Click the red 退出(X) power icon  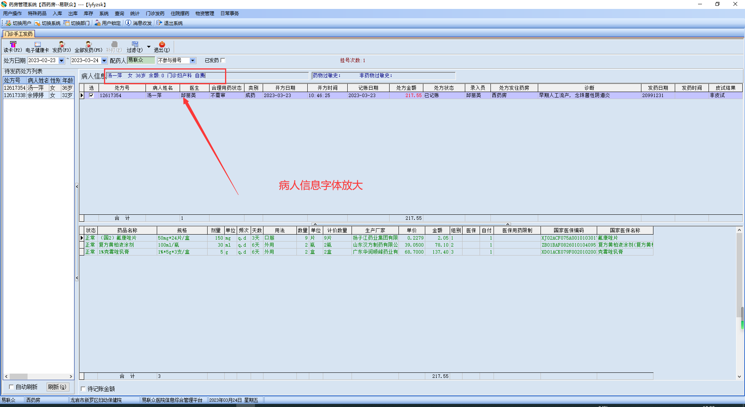[x=162, y=44]
